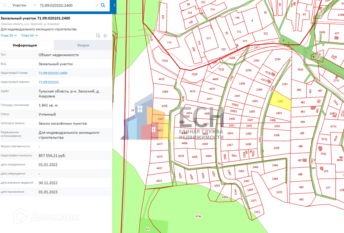This screenshot has width=344, height=233.
Task: Switch to the Услуги tab
Action: pyautogui.click(x=83, y=45)
